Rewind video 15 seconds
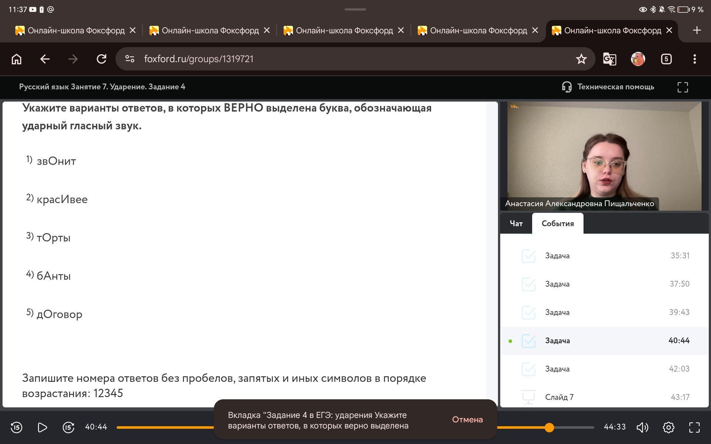 tap(16, 427)
